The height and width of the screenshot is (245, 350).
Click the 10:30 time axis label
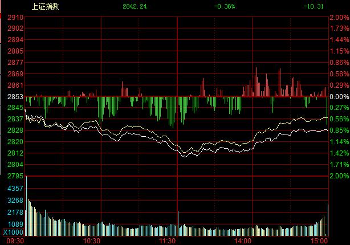(x=92, y=241)
